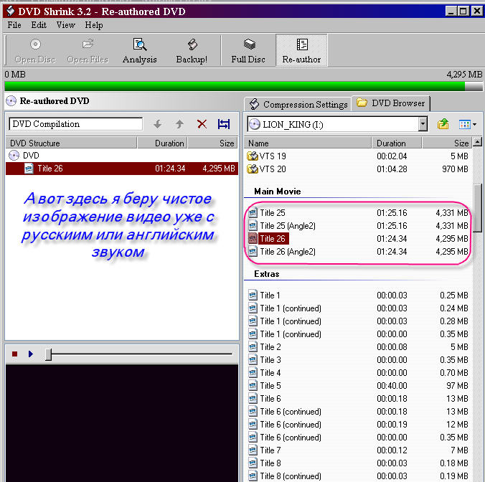This screenshot has height=482, width=485.
Task: Click the DVD Structure column header
Action: point(71,143)
